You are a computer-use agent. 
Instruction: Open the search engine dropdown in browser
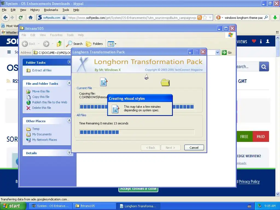[x=220, y=17]
